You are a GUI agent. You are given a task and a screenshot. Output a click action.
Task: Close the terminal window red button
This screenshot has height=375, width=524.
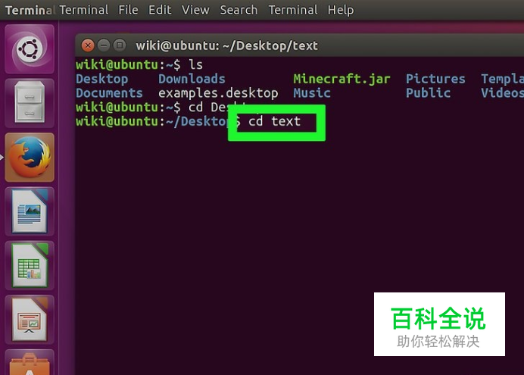88,45
